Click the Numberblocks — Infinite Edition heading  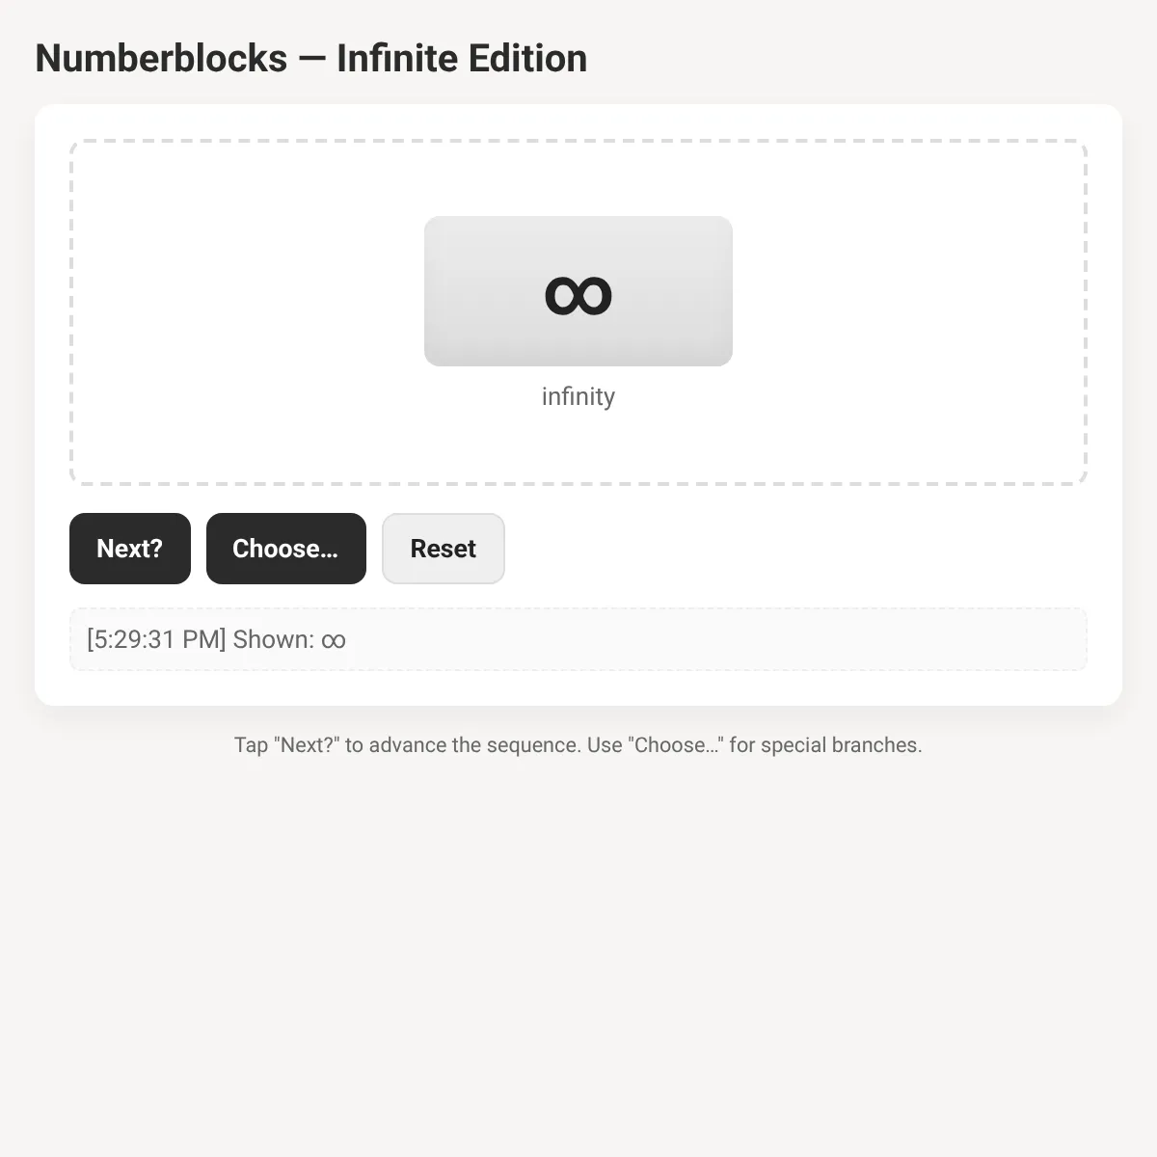click(x=311, y=59)
